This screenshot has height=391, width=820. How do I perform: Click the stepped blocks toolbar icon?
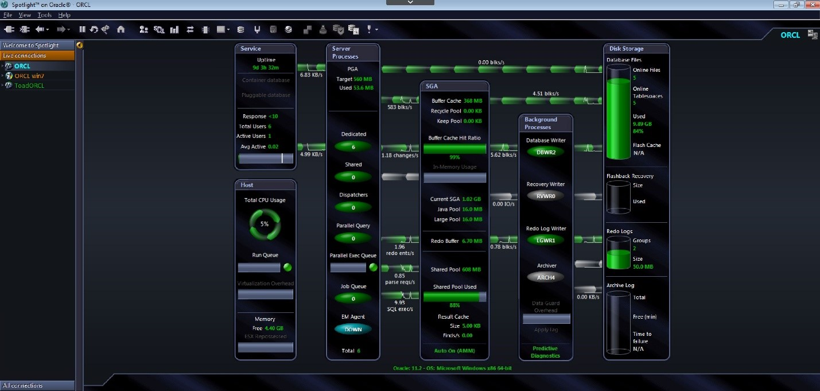tap(308, 29)
